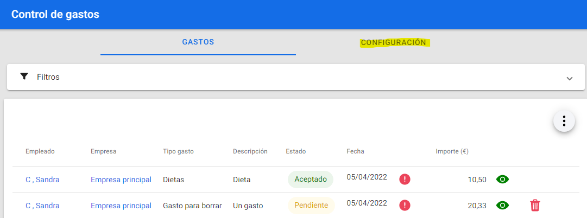Image resolution: width=587 pixels, height=218 pixels.
Task: Sort by the Fecha column header
Action: [x=355, y=151]
